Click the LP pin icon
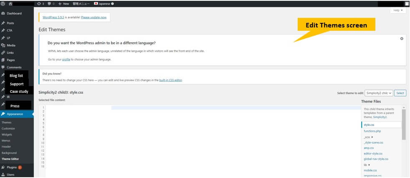Screen dimensions: 410x178 [x=3, y=38]
